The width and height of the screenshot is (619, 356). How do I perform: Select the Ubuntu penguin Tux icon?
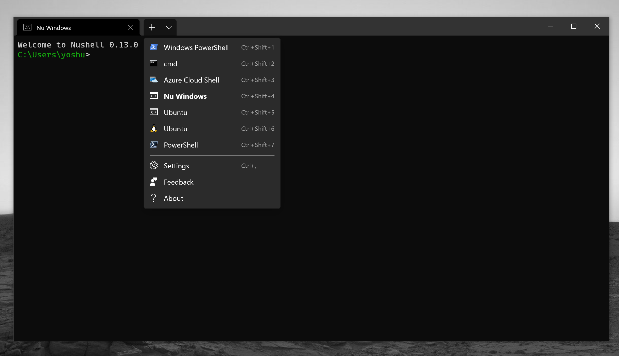tap(153, 128)
